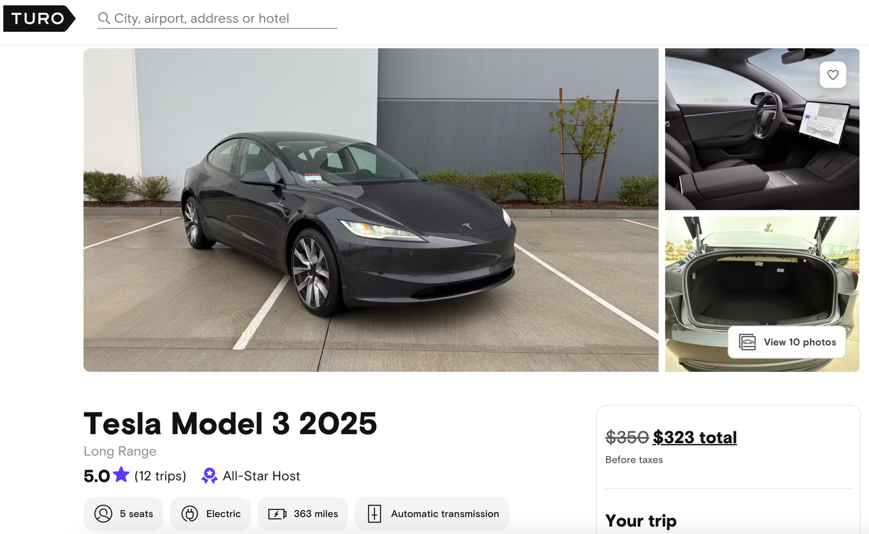Click the All-Star Host badge icon
The image size is (869, 534).
(x=209, y=476)
